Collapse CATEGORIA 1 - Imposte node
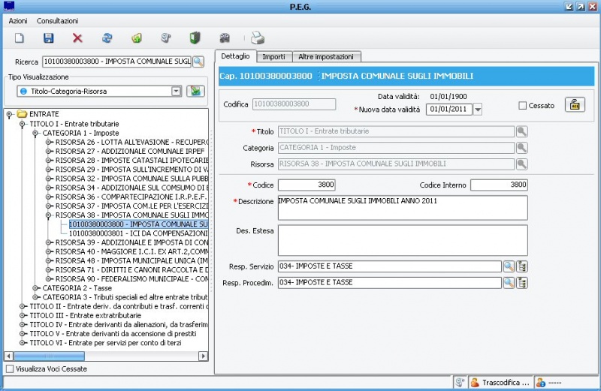 36,132
